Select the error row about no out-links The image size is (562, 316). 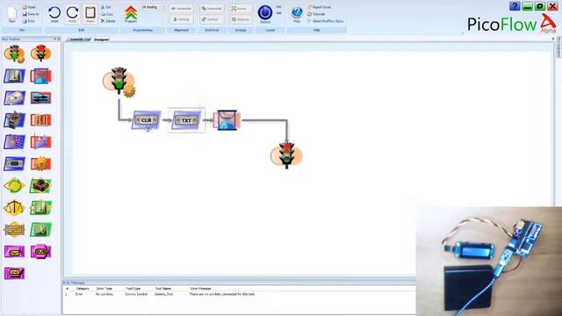240,294
